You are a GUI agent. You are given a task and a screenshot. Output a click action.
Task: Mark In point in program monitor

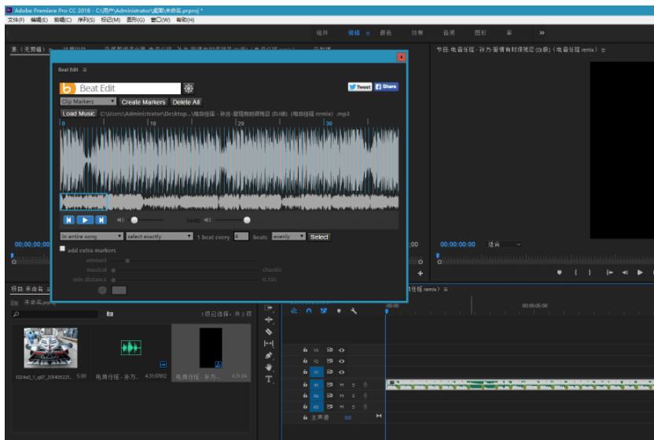(x=575, y=273)
